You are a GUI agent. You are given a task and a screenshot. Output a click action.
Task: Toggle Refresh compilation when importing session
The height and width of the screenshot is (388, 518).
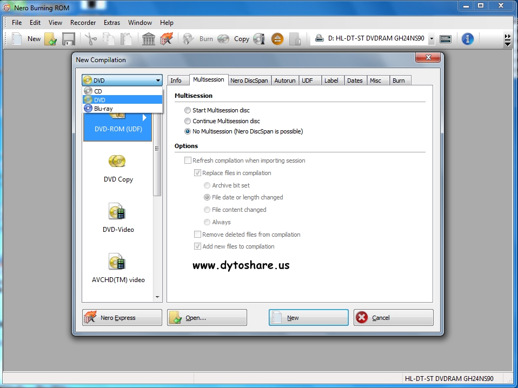[x=245, y=160]
